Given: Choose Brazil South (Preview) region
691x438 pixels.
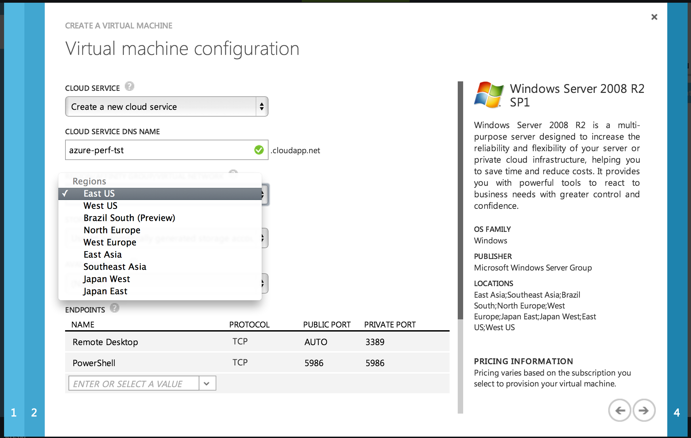Looking at the screenshot, I should [129, 218].
